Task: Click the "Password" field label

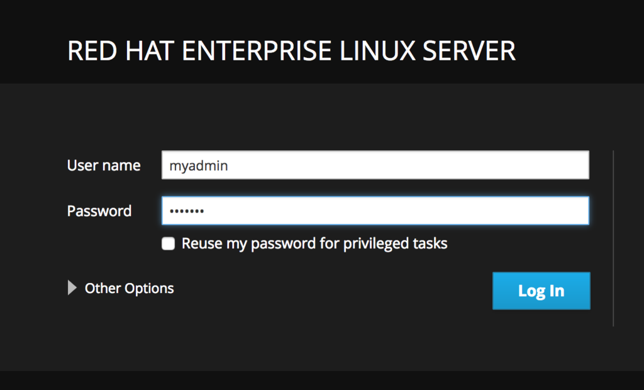Action: click(99, 211)
